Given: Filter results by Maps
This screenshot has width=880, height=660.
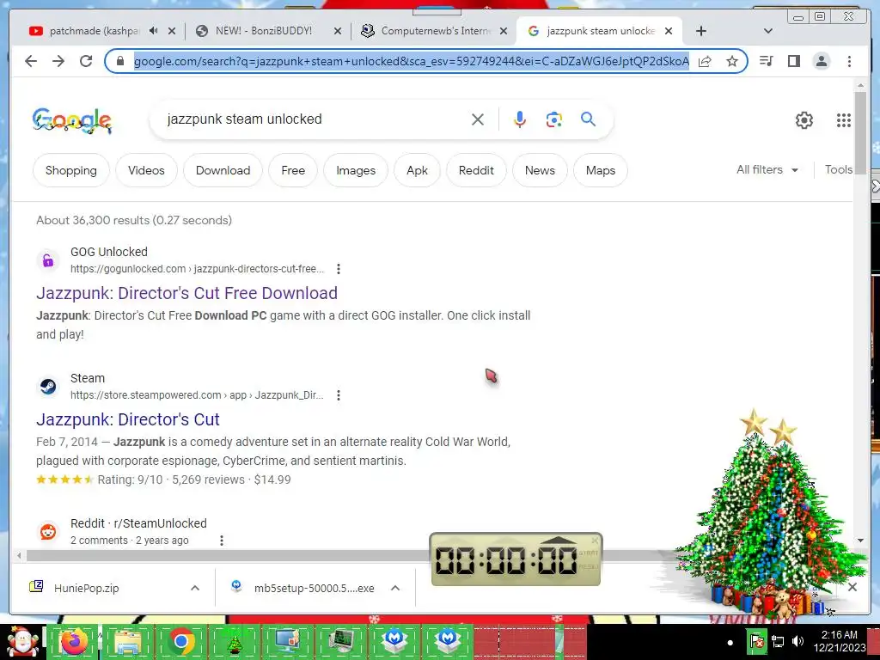Looking at the screenshot, I should point(601,170).
